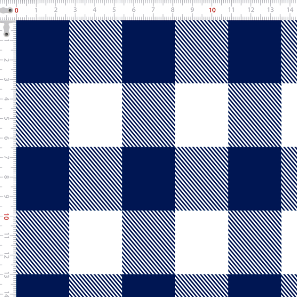The width and height of the screenshot is (297, 297).
Task: Click the number 2 on the top ruler
Action: pyautogui.click(x=55, y=10)
